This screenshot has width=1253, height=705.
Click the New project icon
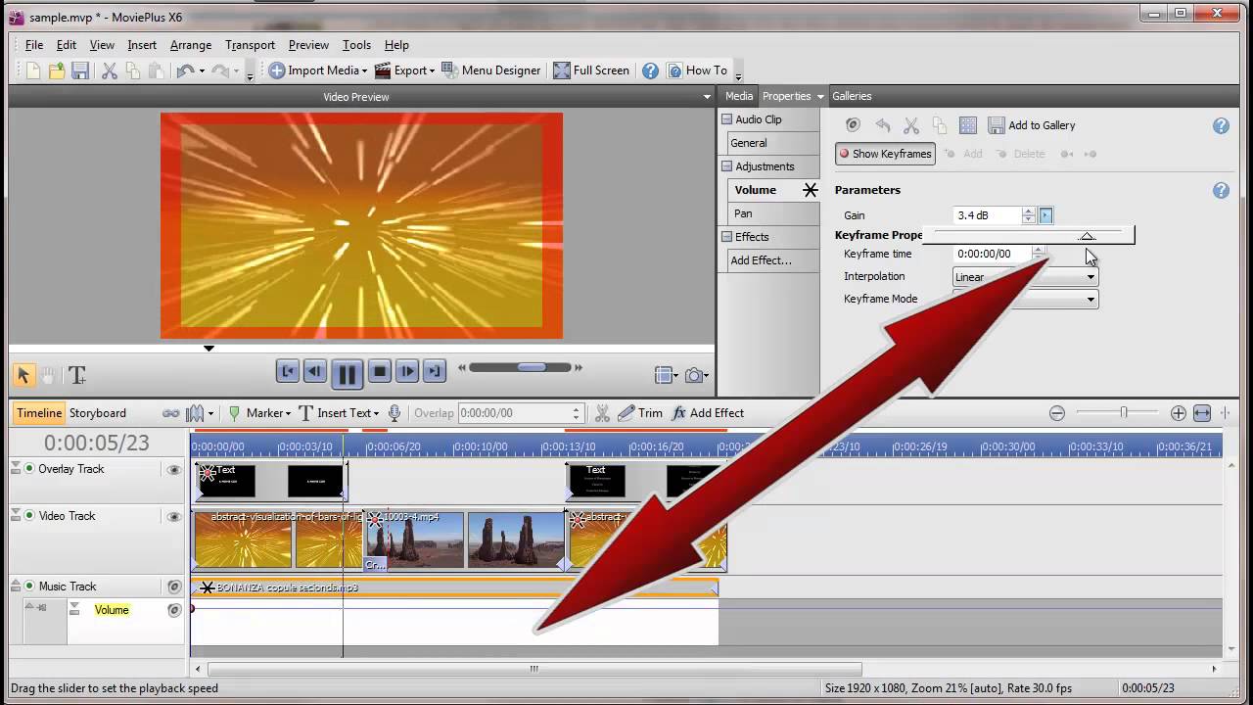coord(33,70)
